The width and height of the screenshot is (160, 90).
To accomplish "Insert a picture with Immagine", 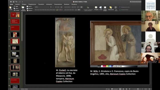I will (96, 8).
